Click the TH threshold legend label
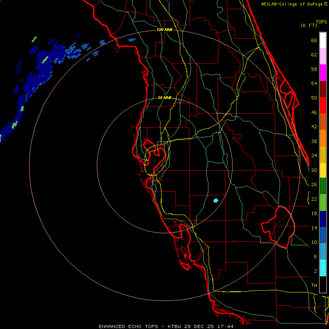Viewport: 329px width, 329px height. [314, 285]
